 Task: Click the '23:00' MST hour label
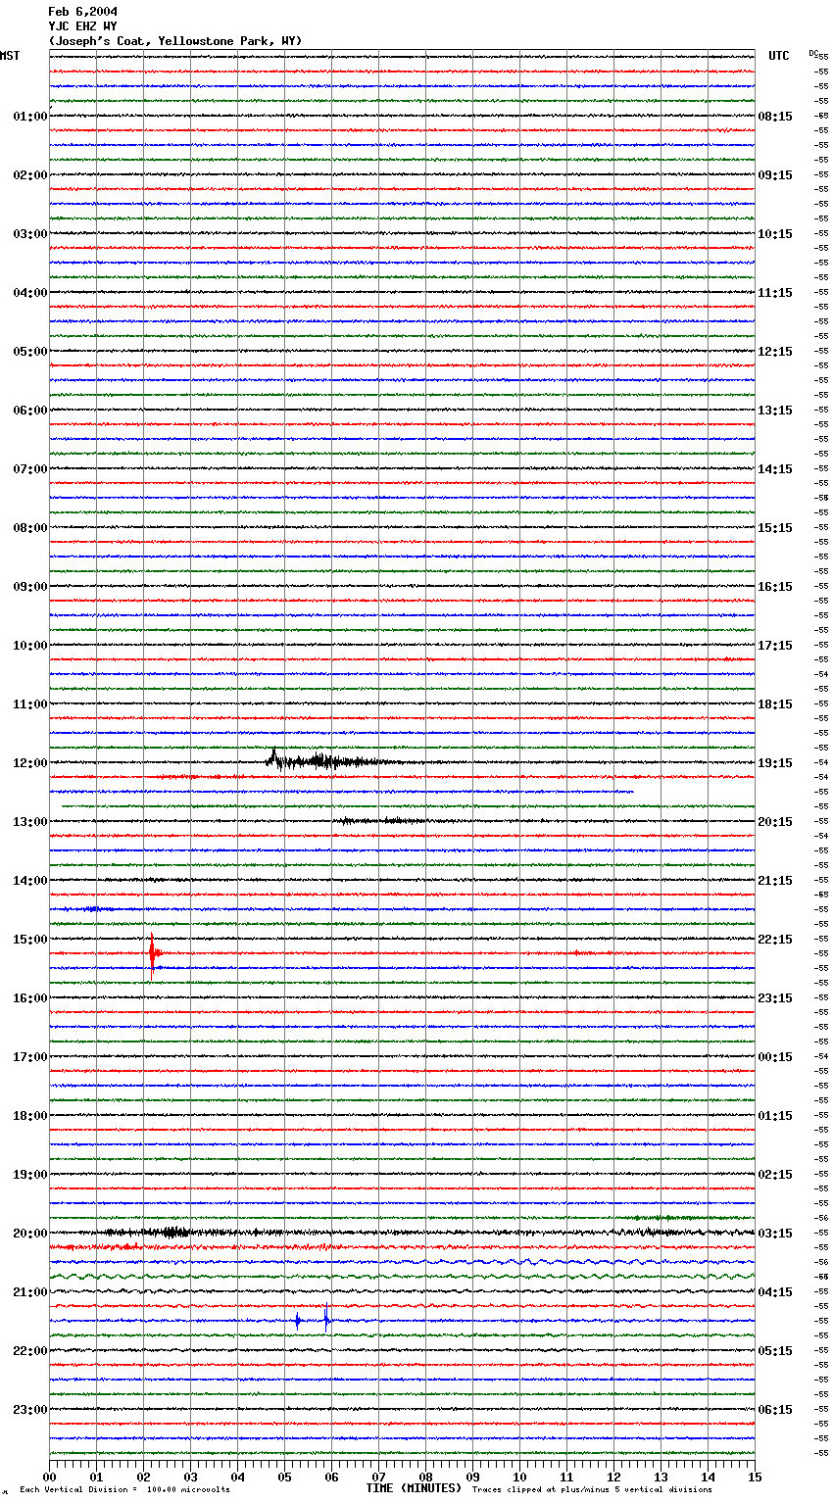click(29, 1410)
